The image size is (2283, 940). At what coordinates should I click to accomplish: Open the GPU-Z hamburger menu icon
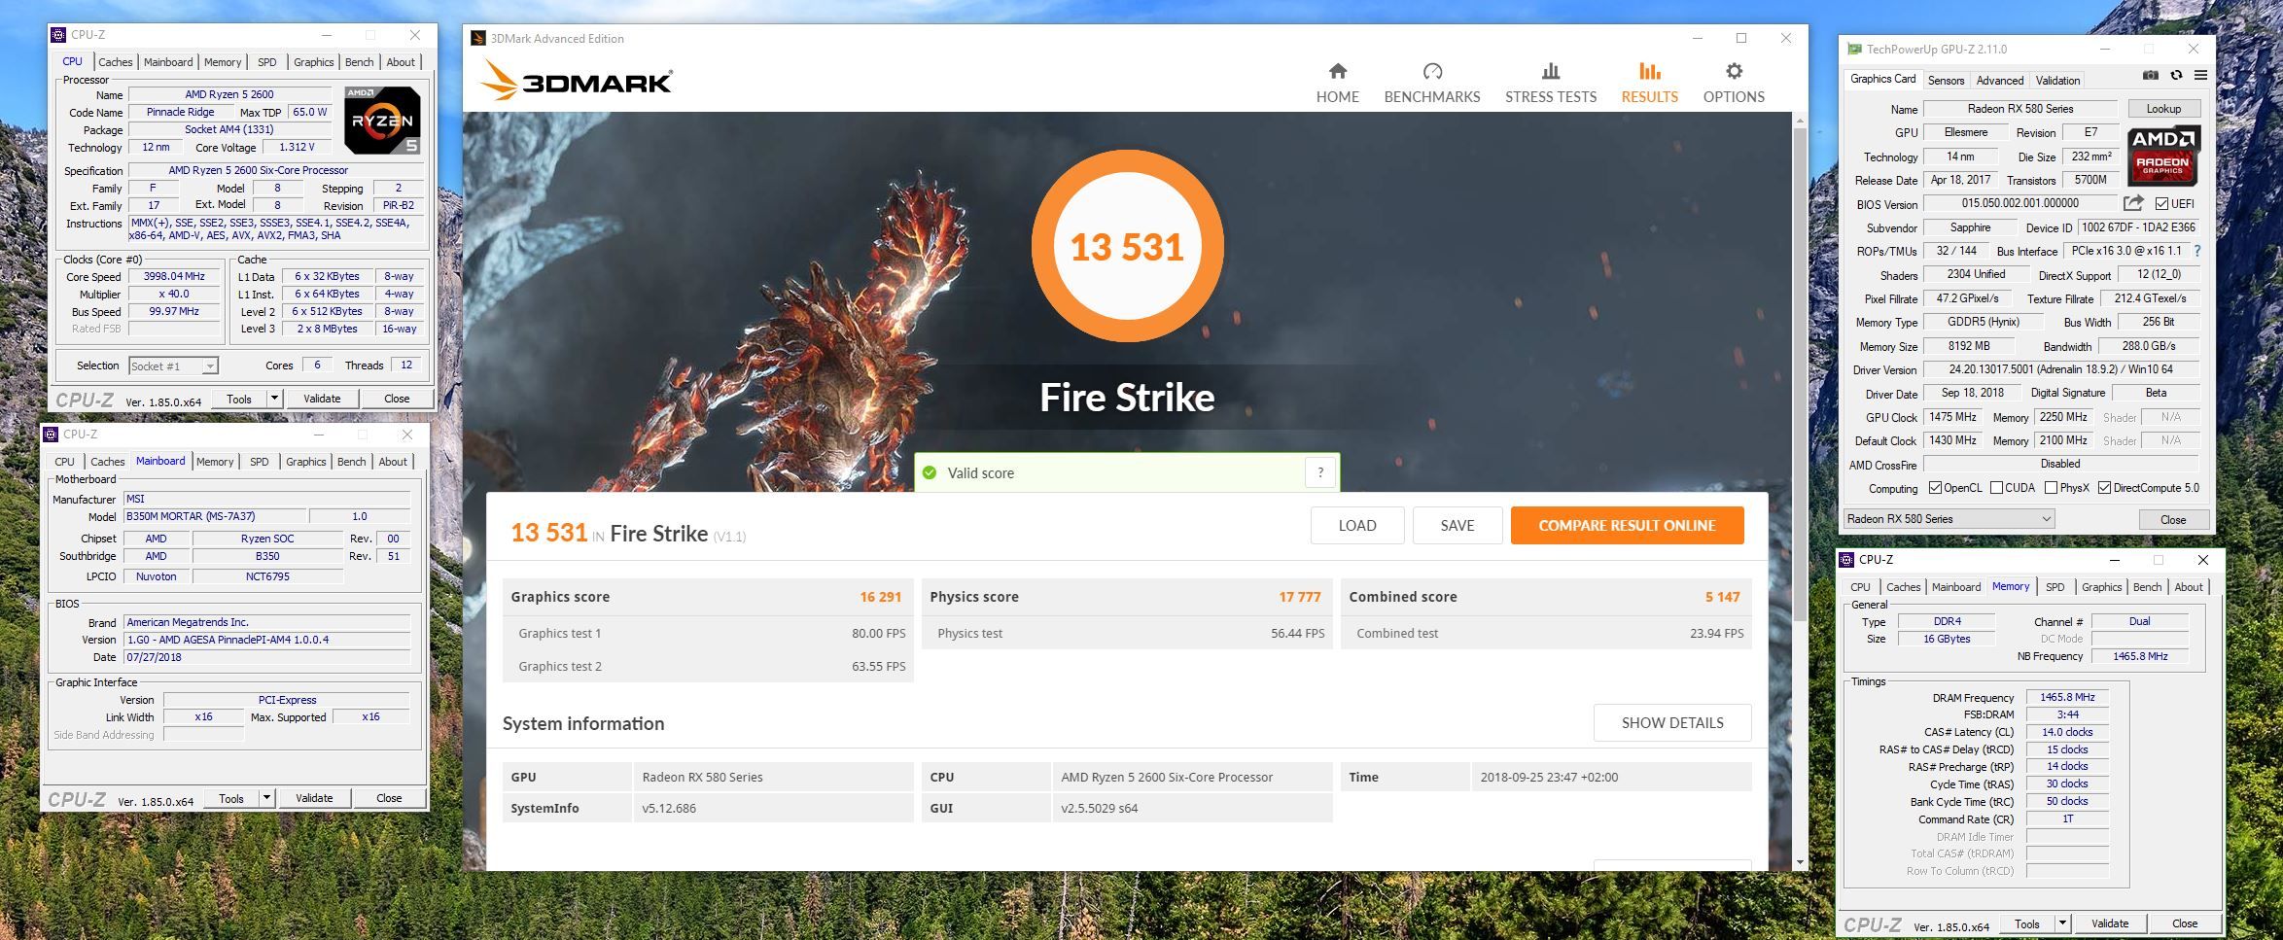(x=2200, y=76)
